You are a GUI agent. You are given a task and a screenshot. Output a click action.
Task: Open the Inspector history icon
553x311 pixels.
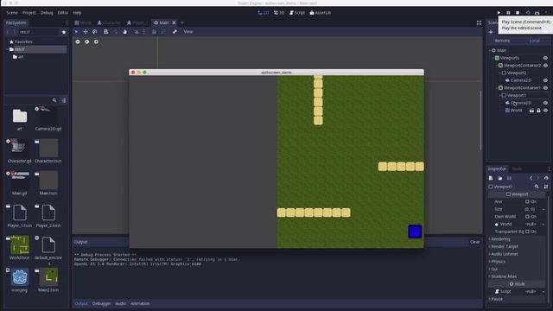pos(546,178)
